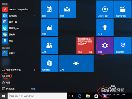Open the 入门 get started tile
The image size is (132, 99).
point(105,27)
